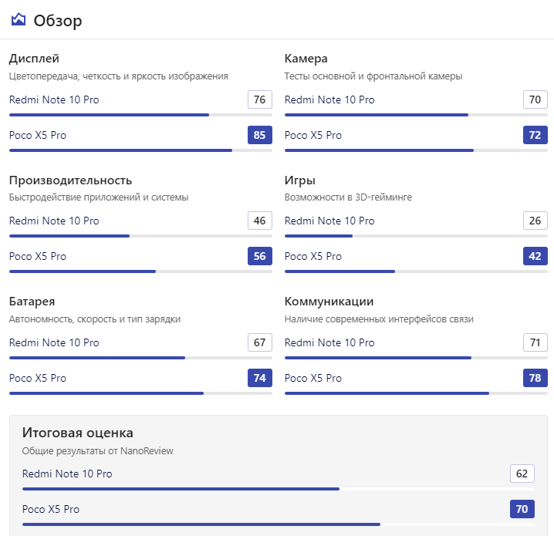Open Poco X5 Pro link under Дисплей
This screenshot has width=554, height=536.
[x=38, y=135]
